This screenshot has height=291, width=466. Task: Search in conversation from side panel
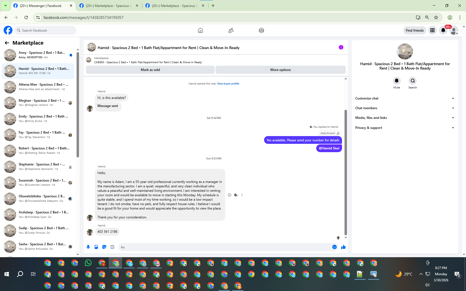(x=413, y=81)
